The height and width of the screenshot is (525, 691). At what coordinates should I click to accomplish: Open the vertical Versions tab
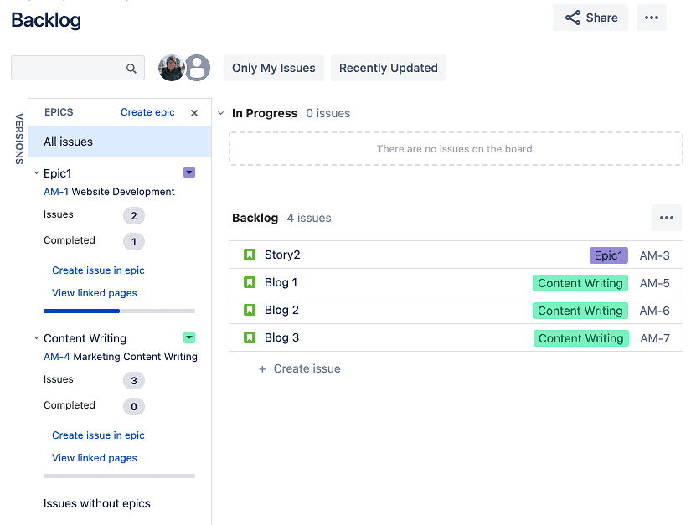pyautogui.click(x=19, y=138)
